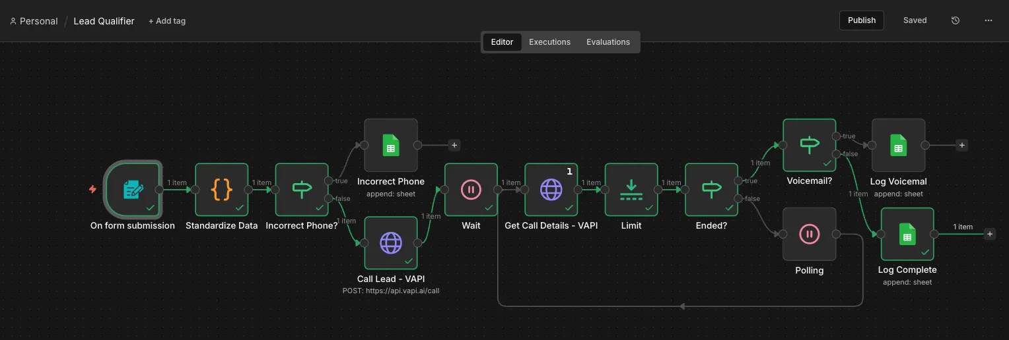Add node after Log Complete output
Screen dimensions: 1009x340
coord(989,234)
